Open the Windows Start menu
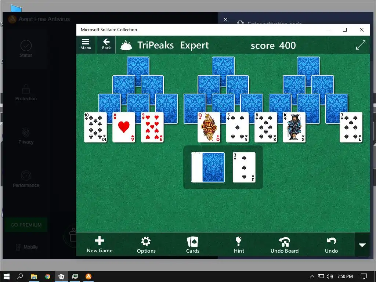376x282 pixels. [x=7, y=276]
